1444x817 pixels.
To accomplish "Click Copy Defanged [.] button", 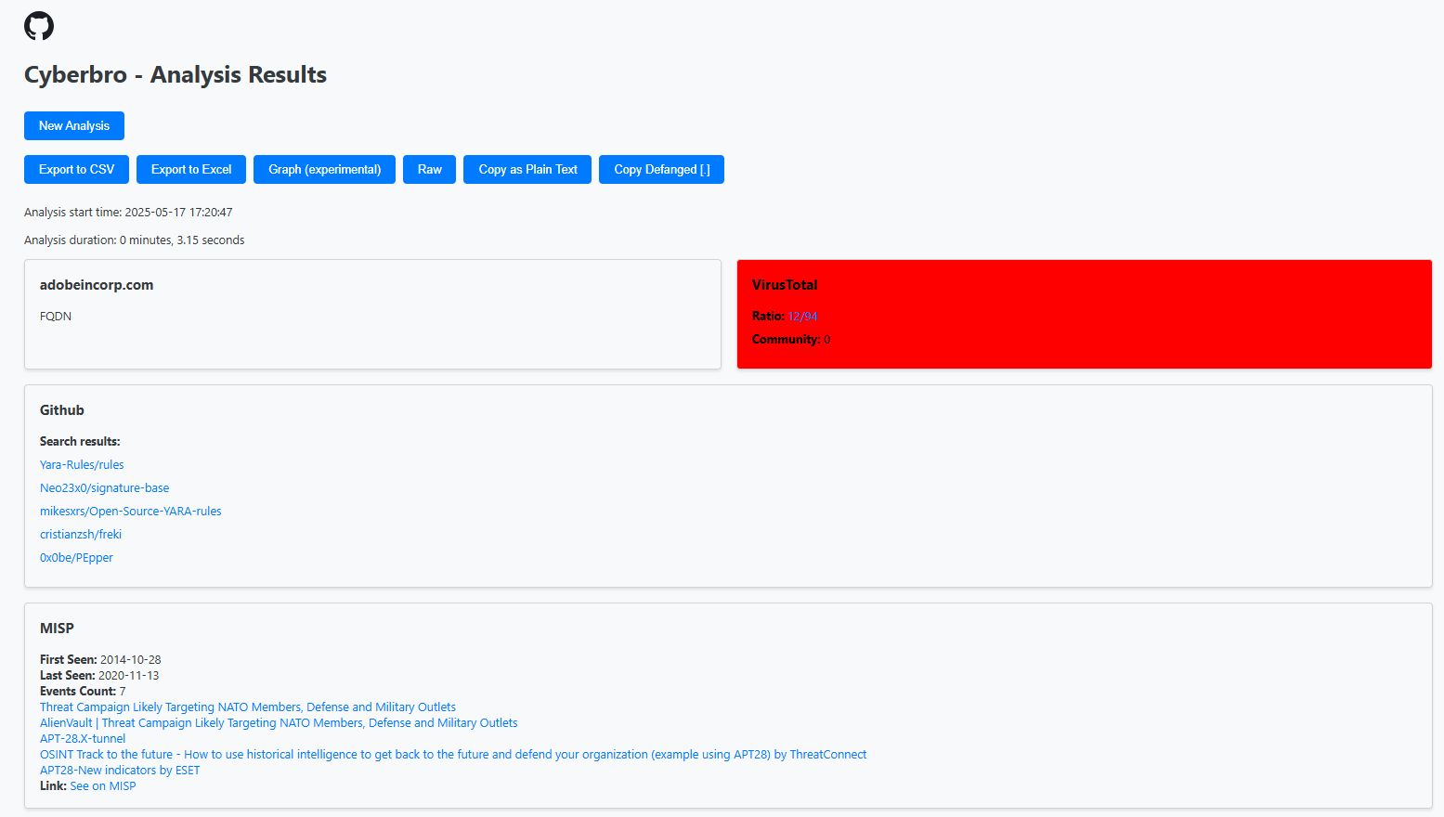I will point(661,169).
